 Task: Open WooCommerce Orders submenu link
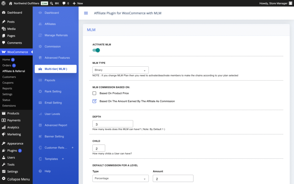click(x=7, y=65)
